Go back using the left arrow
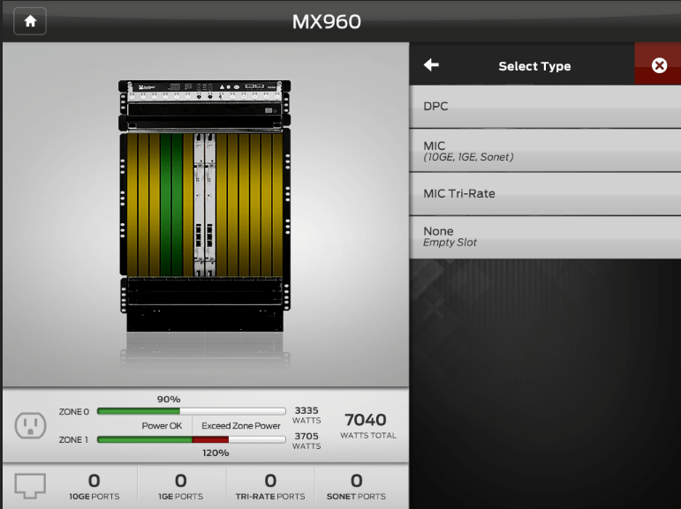This screenshot has height=509, width=681. coord(431,65)
